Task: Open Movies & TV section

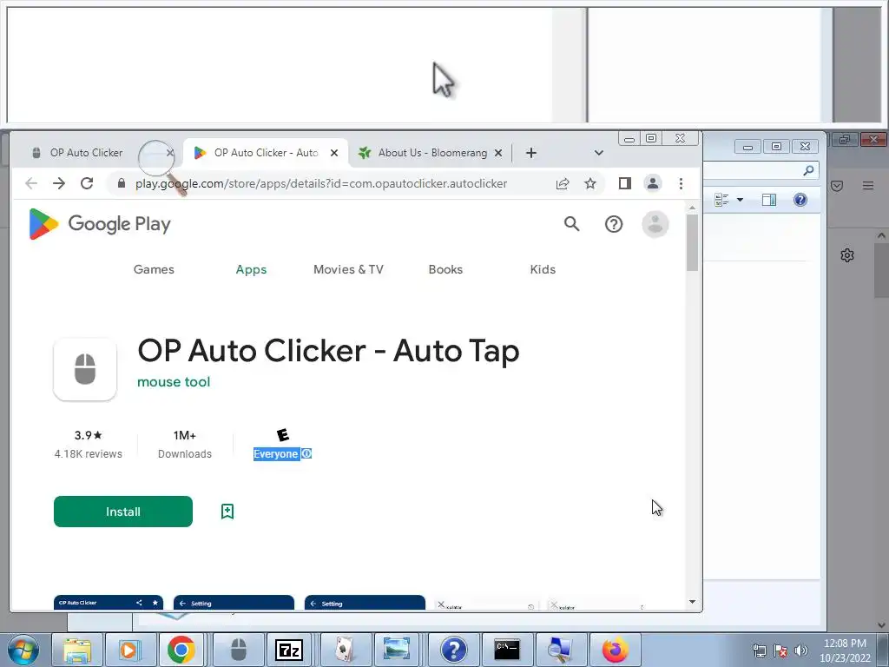Action: pos(348,269)
